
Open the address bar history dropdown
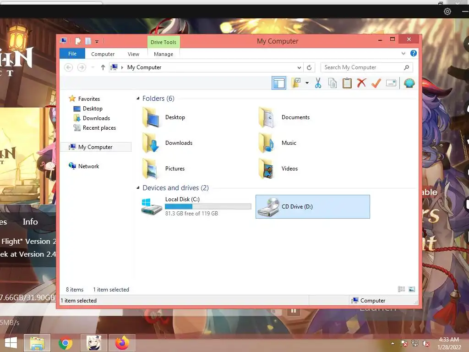tap(299, 67)
